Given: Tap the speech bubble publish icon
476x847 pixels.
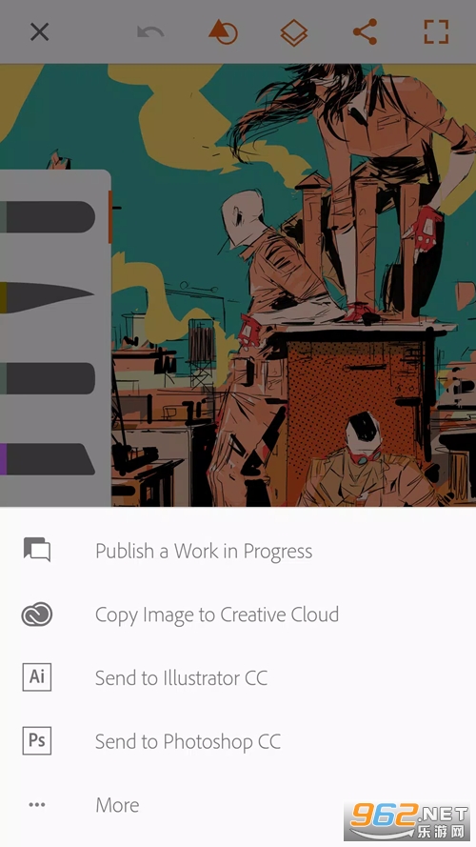Looking at the screenshot, I should (x=37, y=550).
